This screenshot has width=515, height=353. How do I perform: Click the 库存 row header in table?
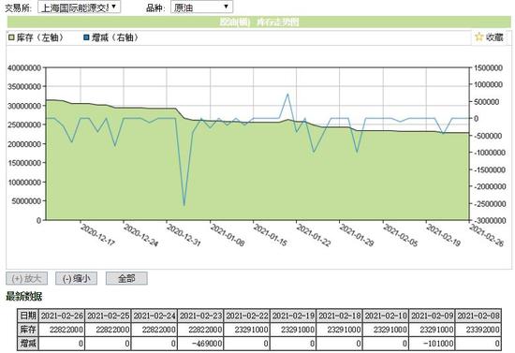(28, 330)
